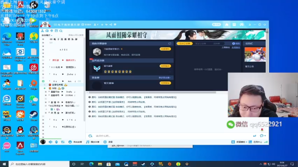Select the middle tab next to 积分公会赛
The image size is (298, 167).
click(201, 43)
